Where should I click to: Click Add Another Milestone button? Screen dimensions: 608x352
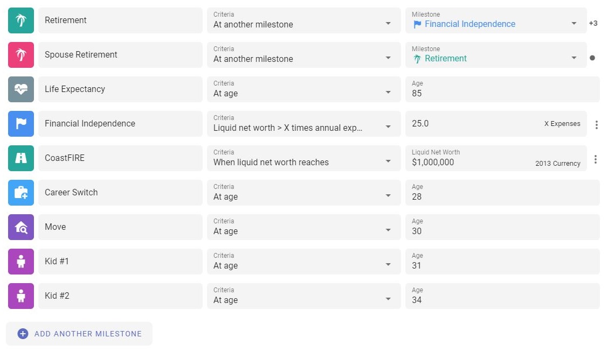point(79,334)
